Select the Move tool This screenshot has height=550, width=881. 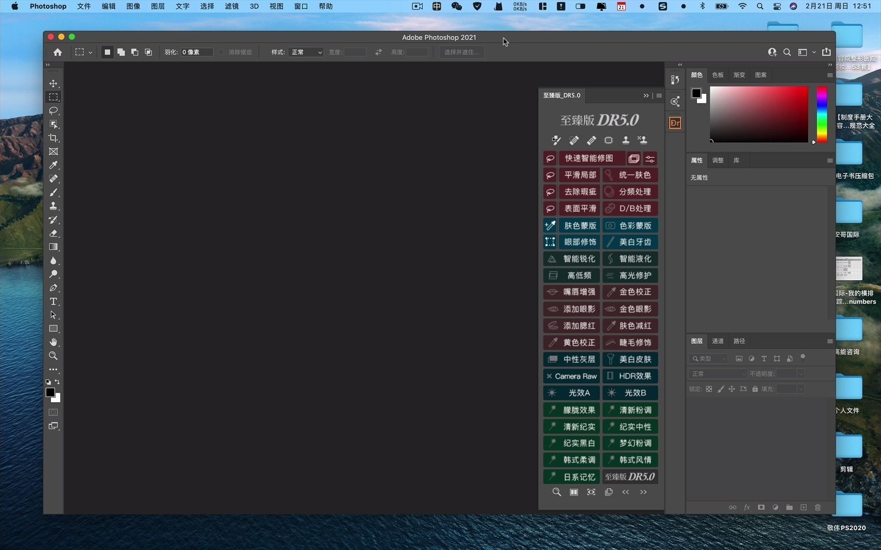click(x=53, y=83)
